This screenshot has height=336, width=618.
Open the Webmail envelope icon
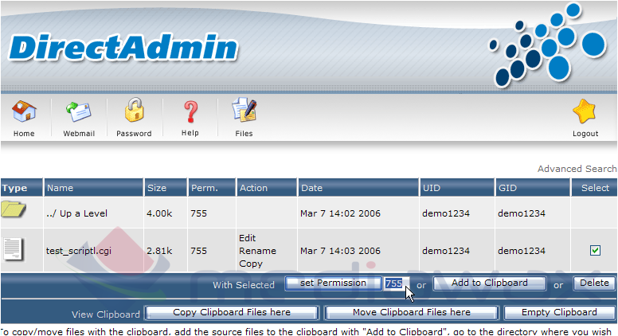click(79, 112)
